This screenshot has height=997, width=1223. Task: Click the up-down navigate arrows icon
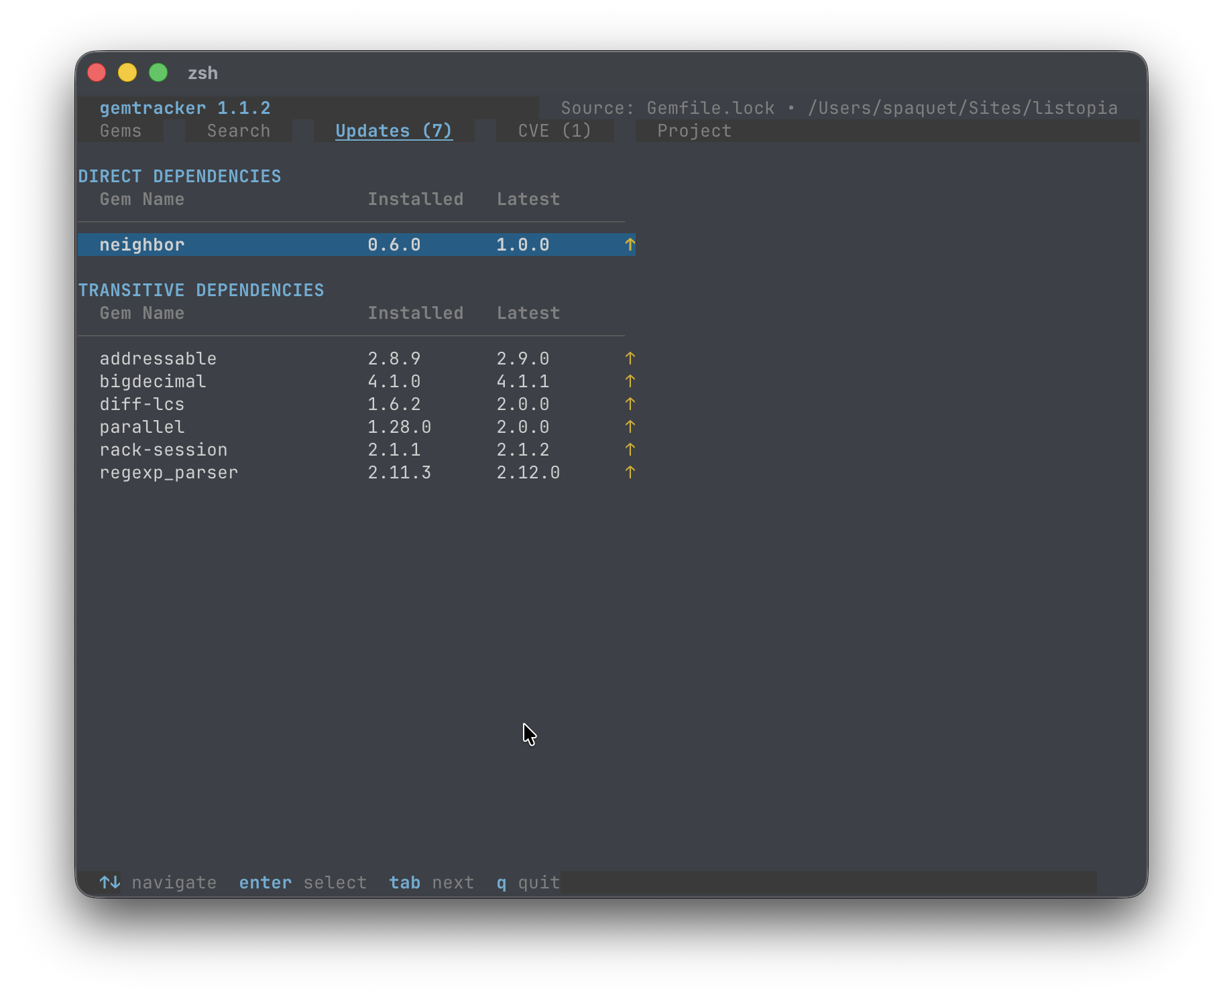110,882
